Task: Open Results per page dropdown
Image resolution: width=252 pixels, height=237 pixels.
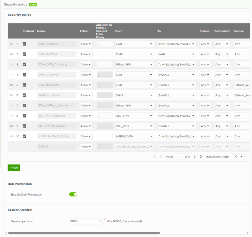Action: pyautogui.click(x=238, y=157)
